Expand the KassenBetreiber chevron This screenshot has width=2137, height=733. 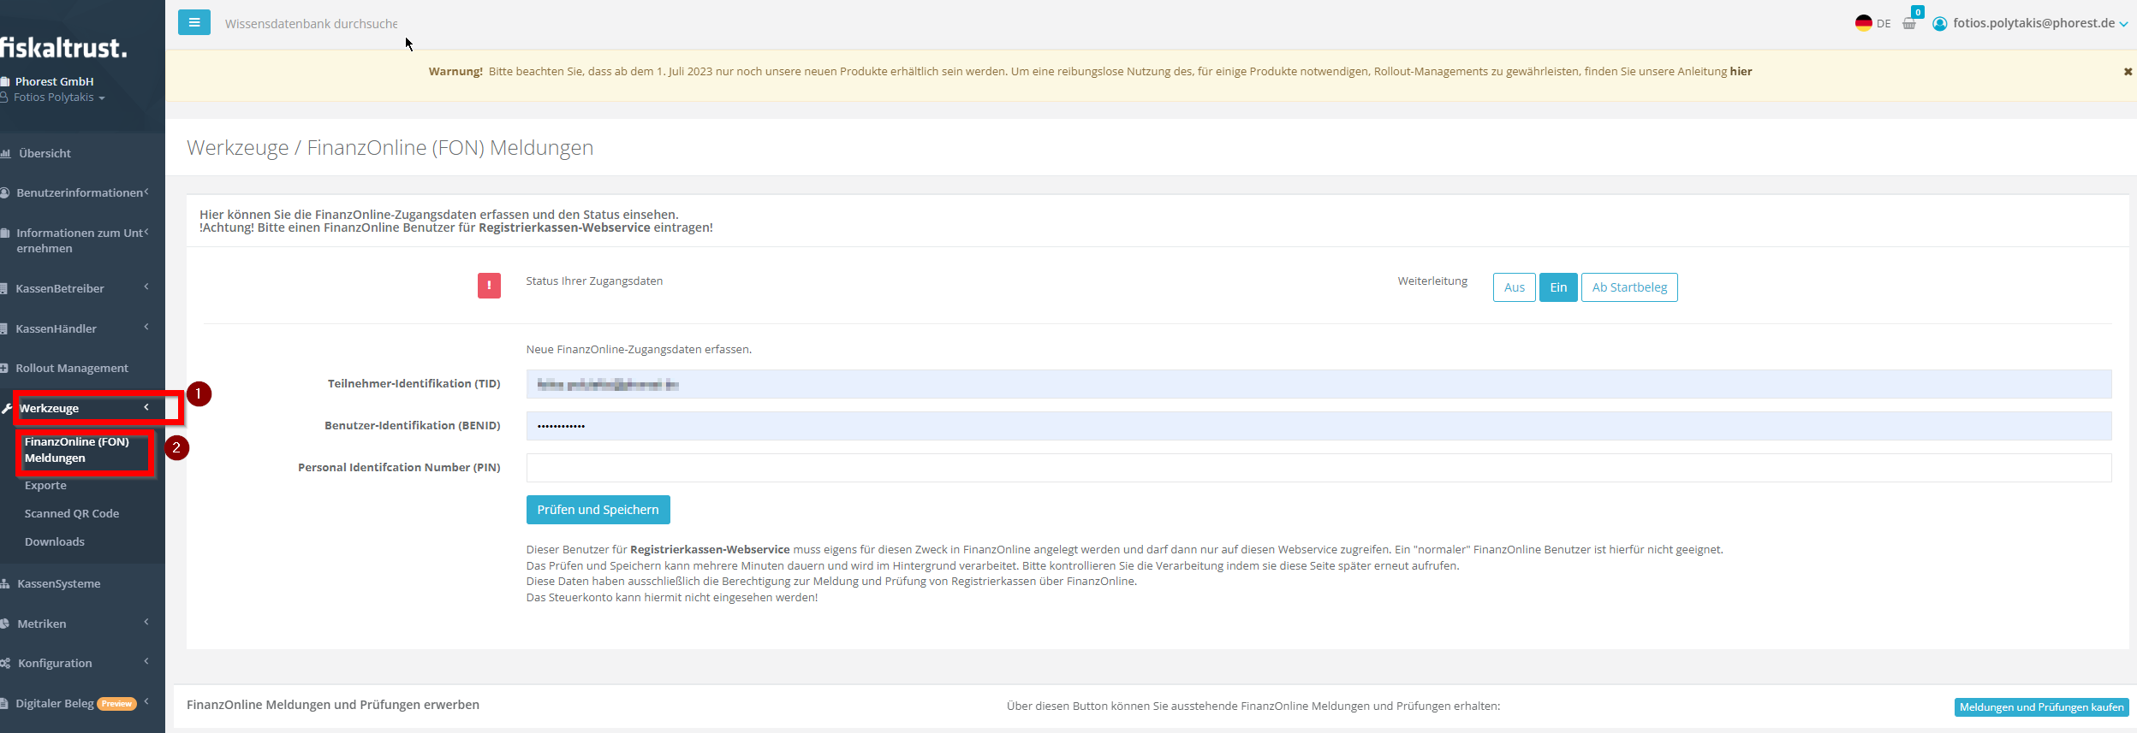click(x=147, y=287)
